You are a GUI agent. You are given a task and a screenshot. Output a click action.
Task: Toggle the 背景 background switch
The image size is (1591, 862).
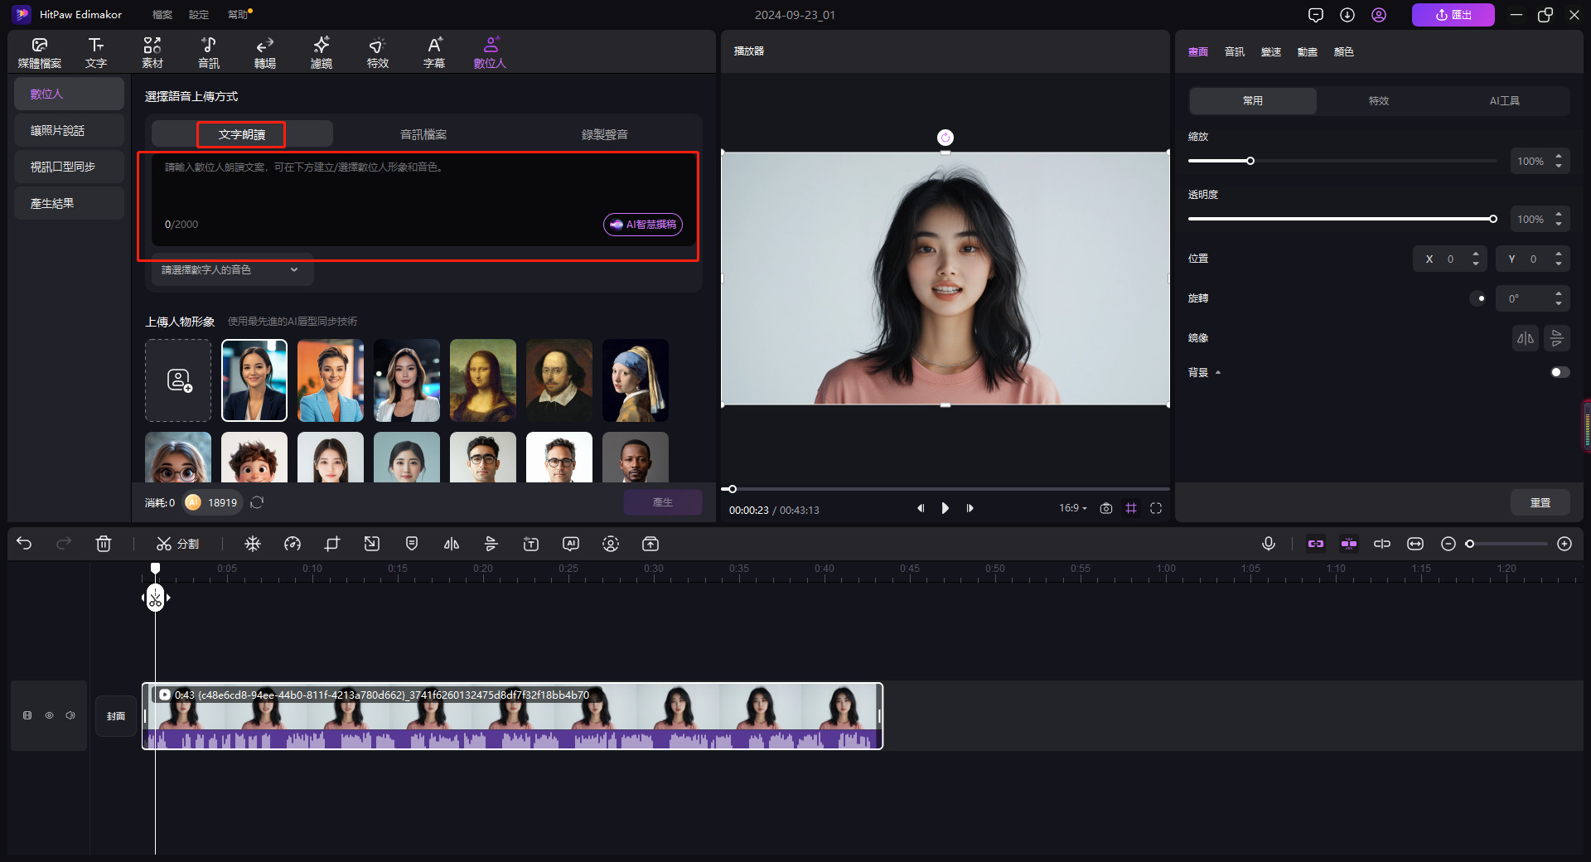point(1560,372)
